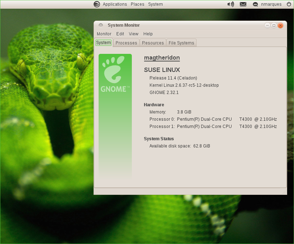Open the mail envelope icon in panel
Viewport: 294px width, 244px height.
(x=243, y=4)
